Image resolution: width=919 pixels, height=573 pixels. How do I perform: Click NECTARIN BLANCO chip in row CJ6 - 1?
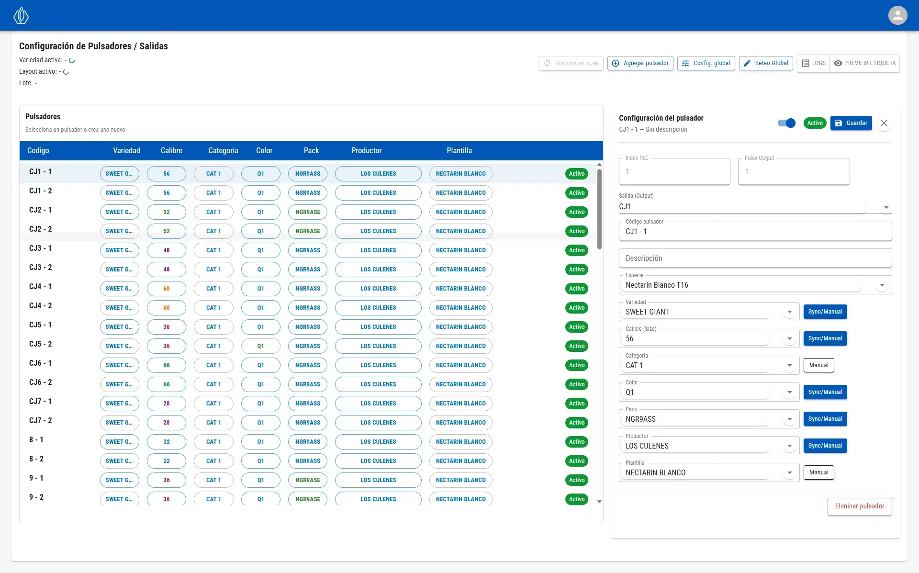460,365
